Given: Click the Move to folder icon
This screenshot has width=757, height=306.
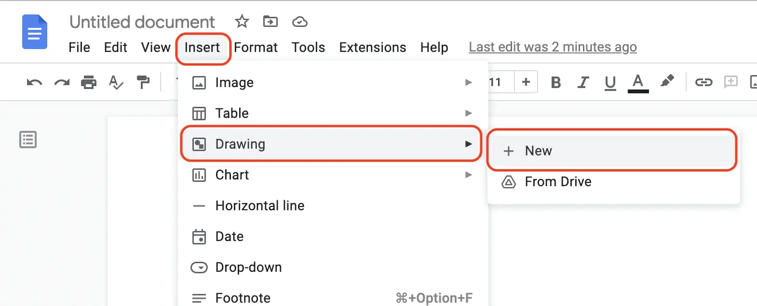Looking at the screenshot, I should [x=270, y=22].
